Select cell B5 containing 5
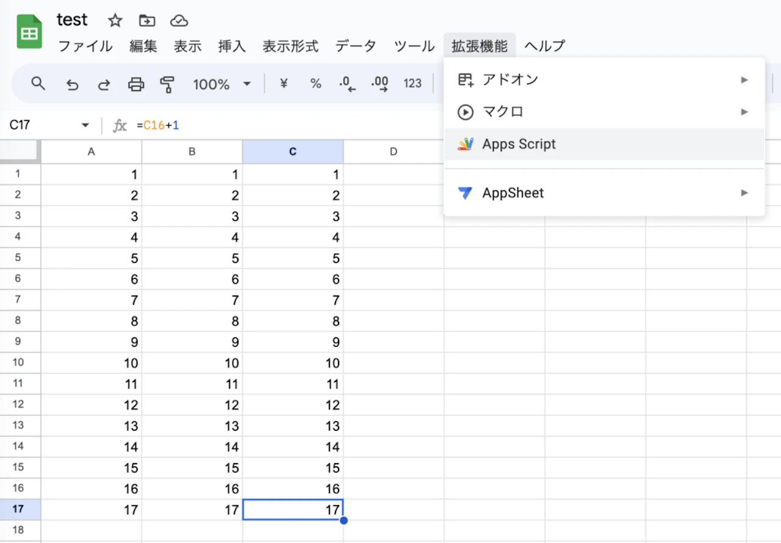 (192, 258)
